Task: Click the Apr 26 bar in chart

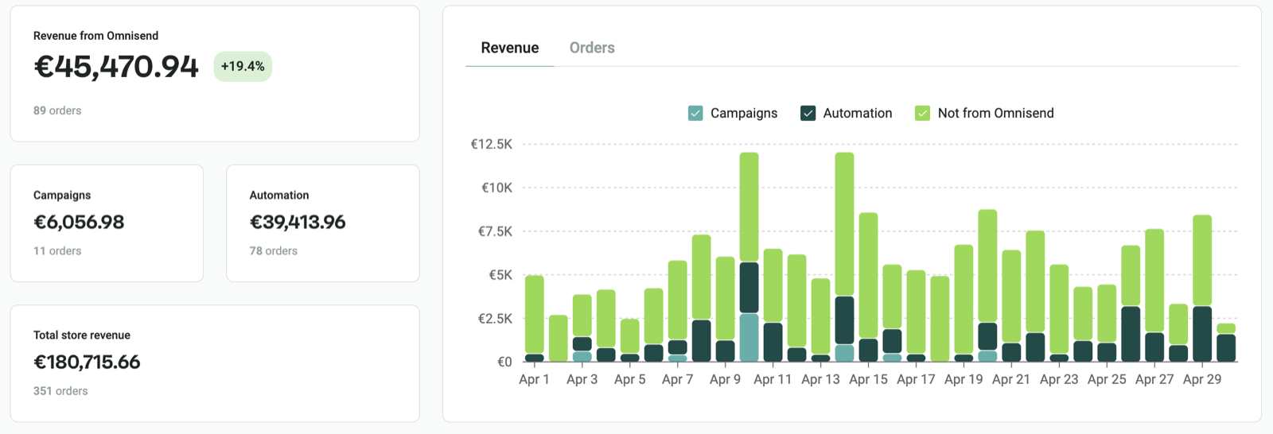Action: [x=1131, y=304]
